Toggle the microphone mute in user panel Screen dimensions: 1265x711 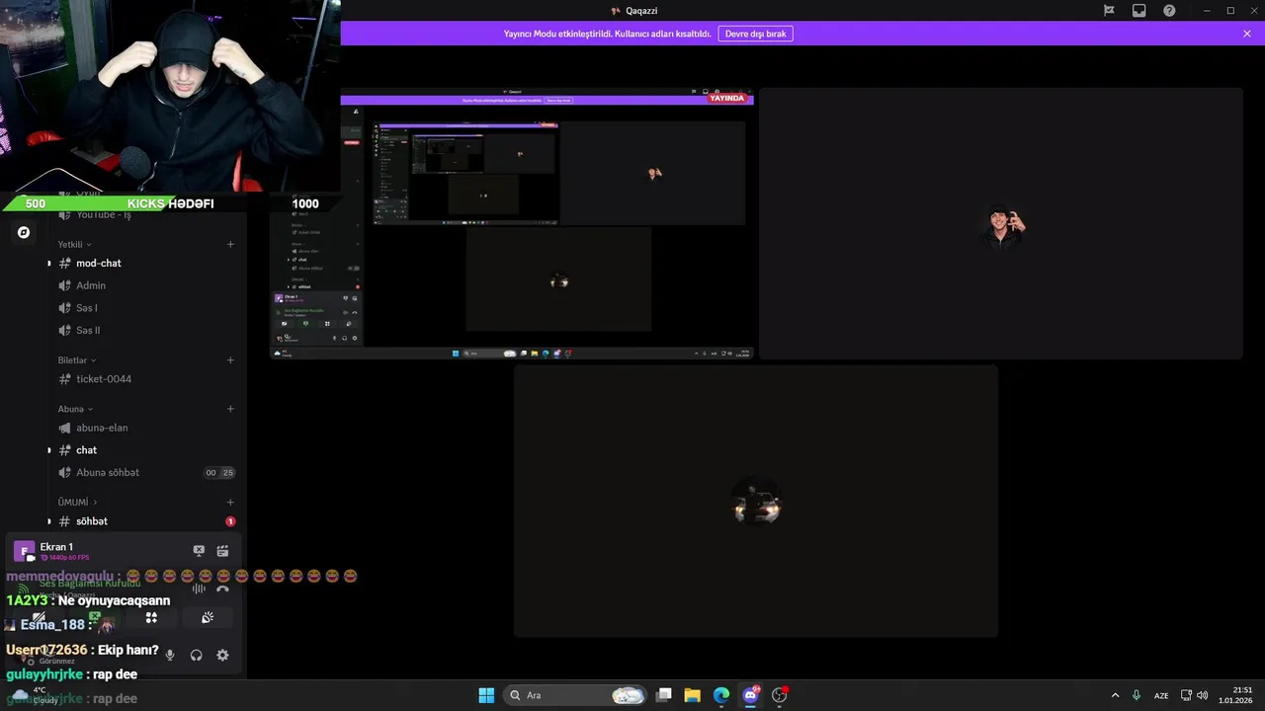tap(170, 655)
